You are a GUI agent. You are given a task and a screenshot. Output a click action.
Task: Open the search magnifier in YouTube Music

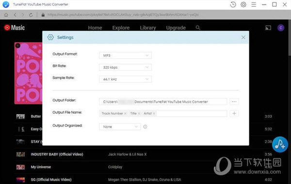click(198, 28)
